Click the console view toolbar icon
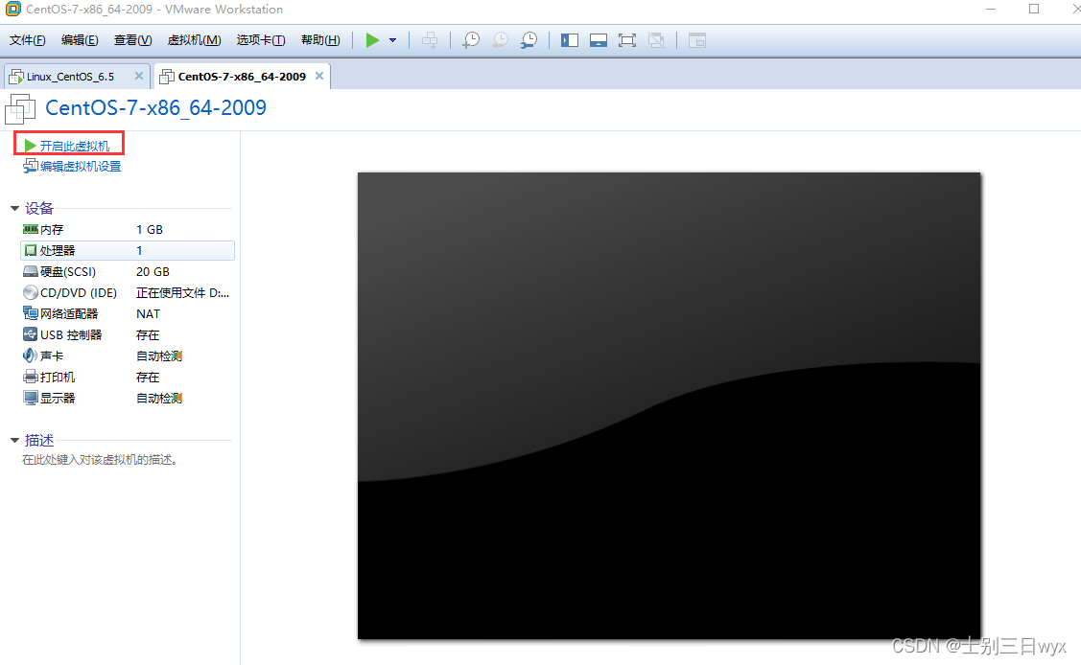The height and width of the screenshot is (665, 1081). click(x=697, y=40)
